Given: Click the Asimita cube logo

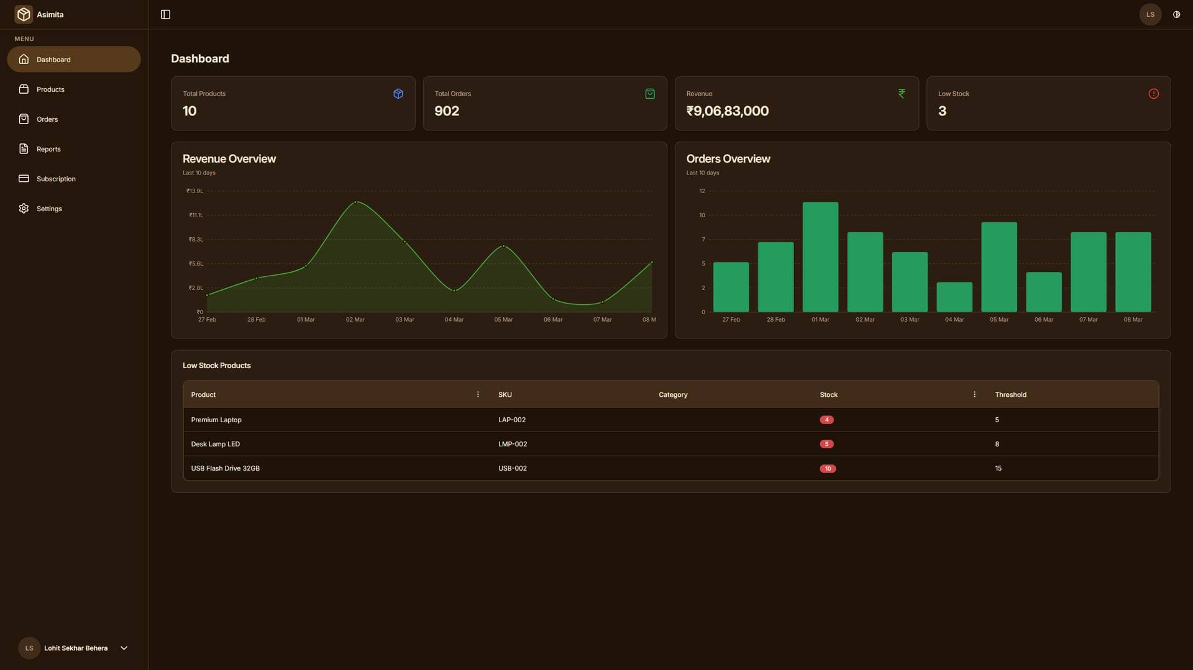Looking at the screenshot, I should pyautogui.click(x=24, y=14).
